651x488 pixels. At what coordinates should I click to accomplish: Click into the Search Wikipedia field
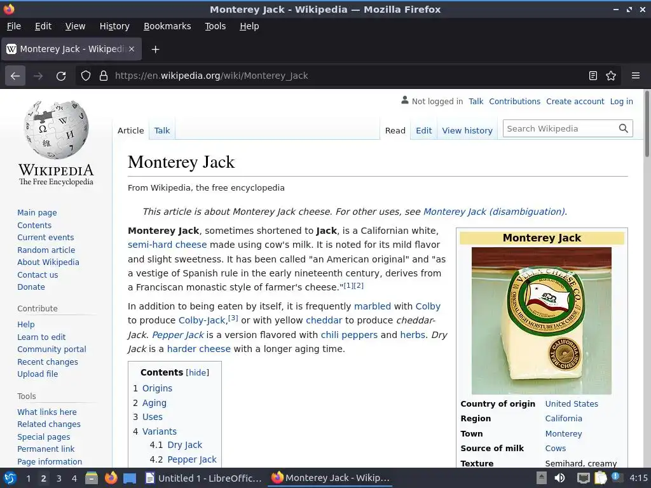[559, 128]
